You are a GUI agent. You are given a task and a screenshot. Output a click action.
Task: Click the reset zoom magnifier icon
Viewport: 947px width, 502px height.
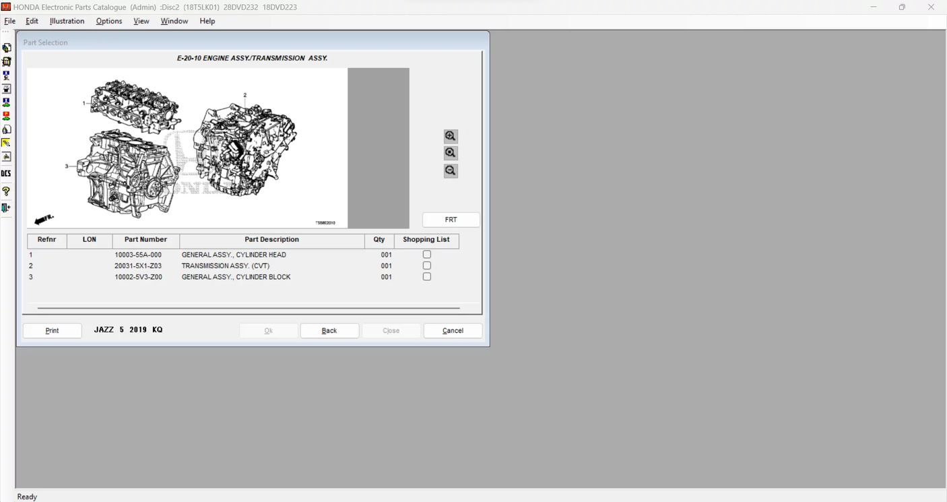(451, 154)
